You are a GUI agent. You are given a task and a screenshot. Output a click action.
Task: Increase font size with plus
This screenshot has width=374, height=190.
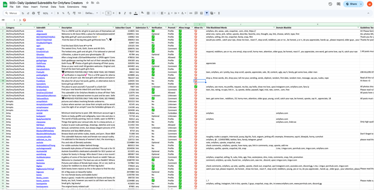point(114,13)
